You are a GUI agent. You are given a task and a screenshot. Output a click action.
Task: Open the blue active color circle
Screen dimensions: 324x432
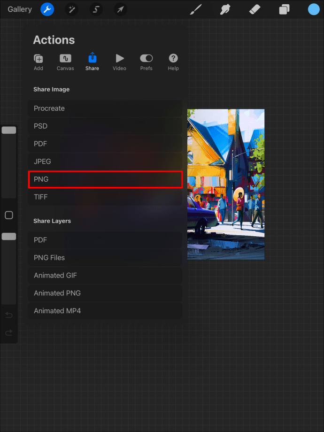click(x=314, y=9)
